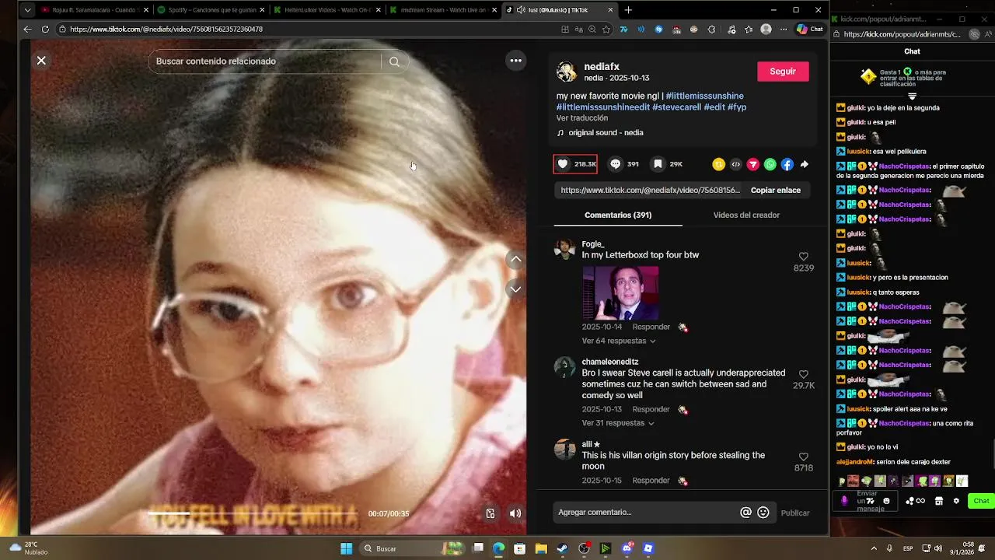Select the Comentarios (391) tab
Screen dimensions: 995x560
coord(618,215)
